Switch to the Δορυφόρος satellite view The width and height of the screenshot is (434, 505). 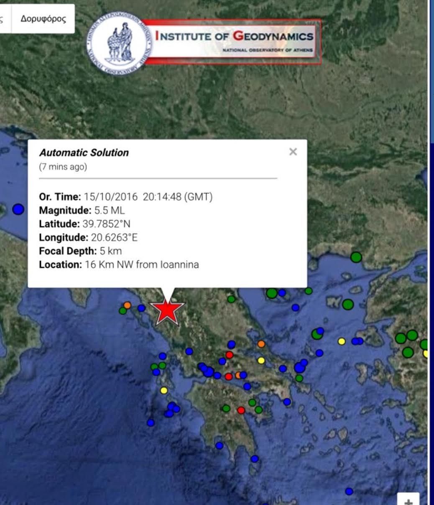tap(43, 19)
